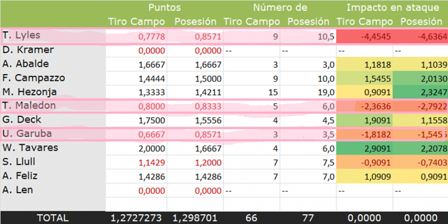
Task: Click the "Número de" group header
Action: (280, 7)
